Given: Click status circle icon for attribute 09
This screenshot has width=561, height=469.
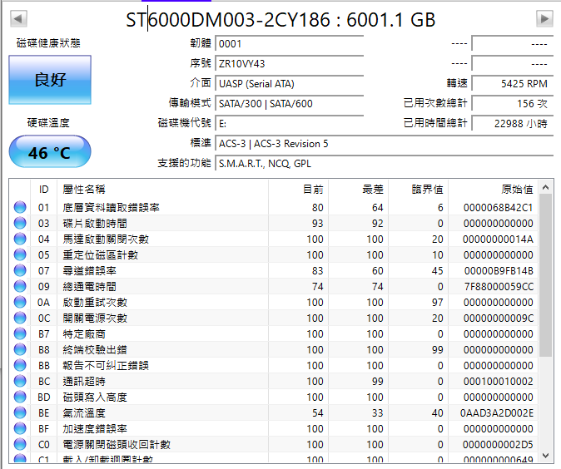Looking at the screenshot, I should (20, 286).
